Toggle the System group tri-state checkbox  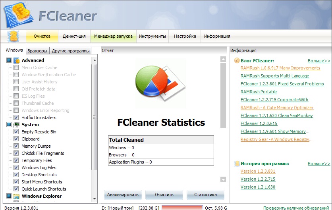(9, 125)
